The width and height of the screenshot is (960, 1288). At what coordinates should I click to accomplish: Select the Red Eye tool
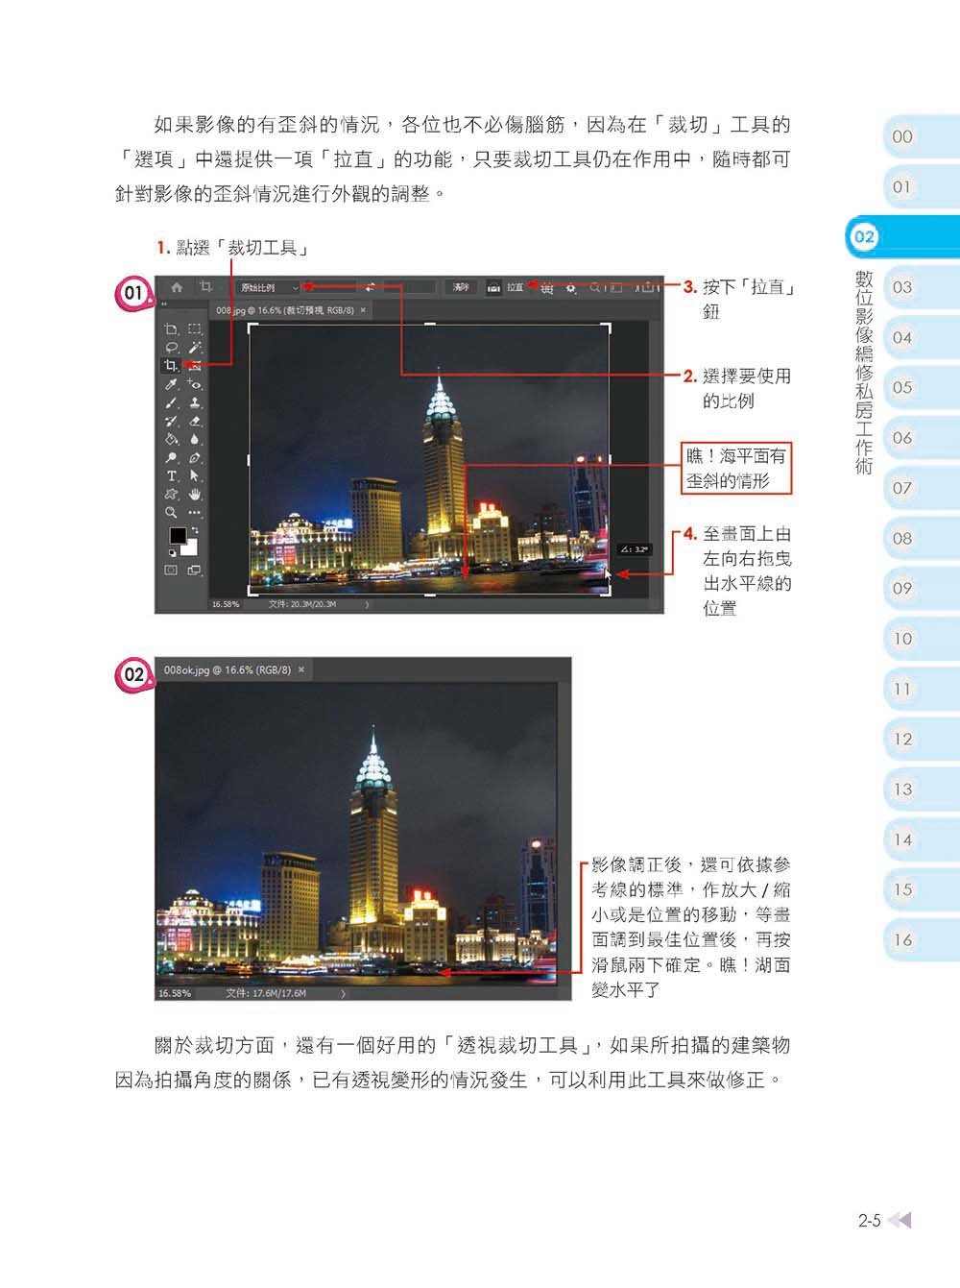[x=195, y=384]
